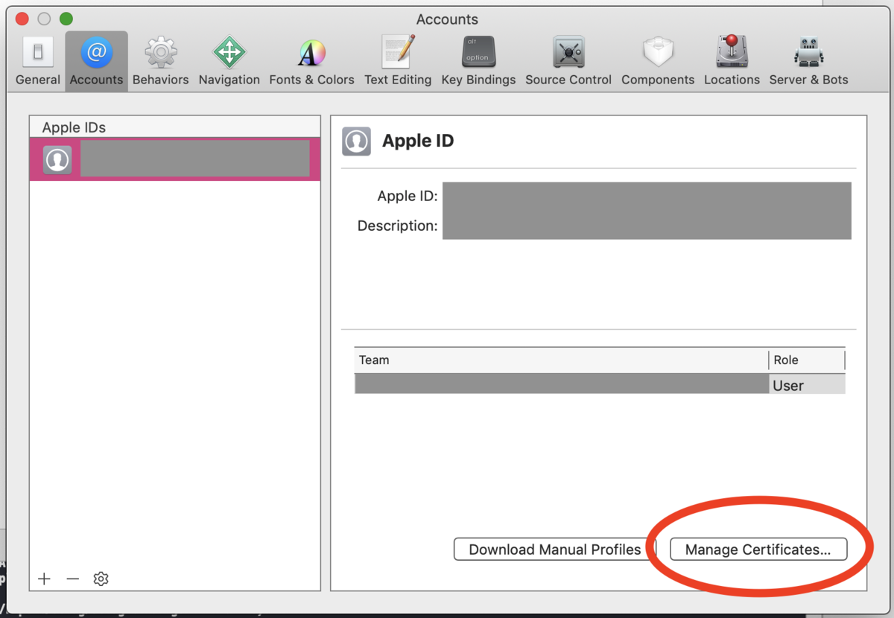The width and height of the screenshot is (894, 618).
Task: Open the Key Bindings preferences pane
Action: click(x=478, y=60)
